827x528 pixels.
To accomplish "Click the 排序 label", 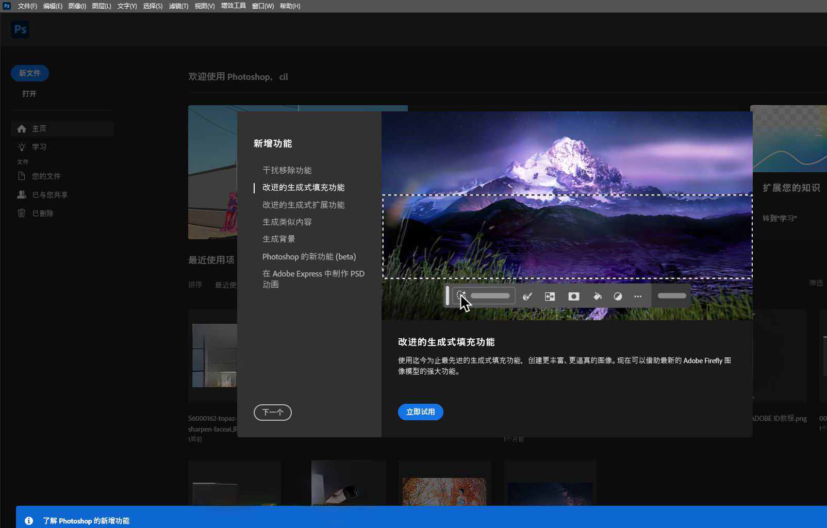I will [195, 285].
